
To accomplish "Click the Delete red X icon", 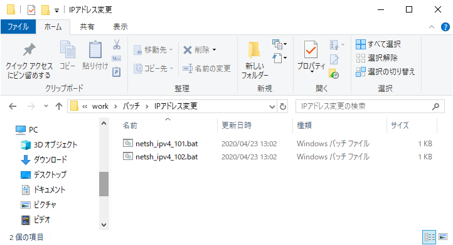I will (188, 50).
